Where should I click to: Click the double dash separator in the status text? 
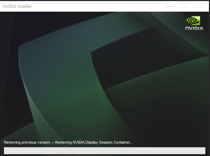point(53,143)
